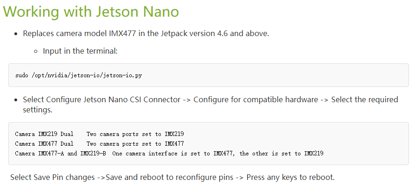This screenshot has width=414, height=185.
Task: Click "Two camera ports set to IMX219" description
Action: tap(135, 134)
